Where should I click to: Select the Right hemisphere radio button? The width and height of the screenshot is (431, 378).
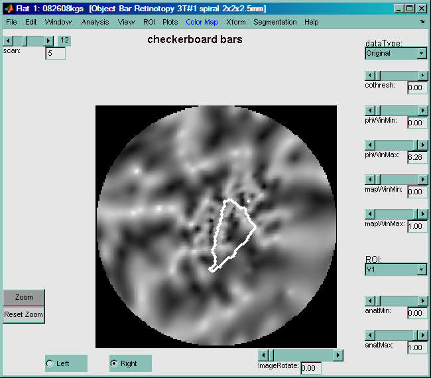[114, 363]
